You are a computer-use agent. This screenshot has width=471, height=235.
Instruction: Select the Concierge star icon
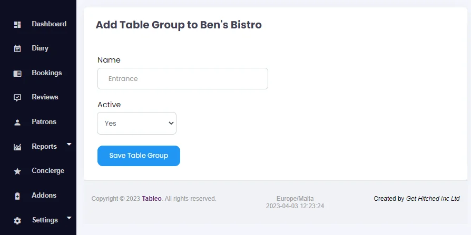coord(17,171)
